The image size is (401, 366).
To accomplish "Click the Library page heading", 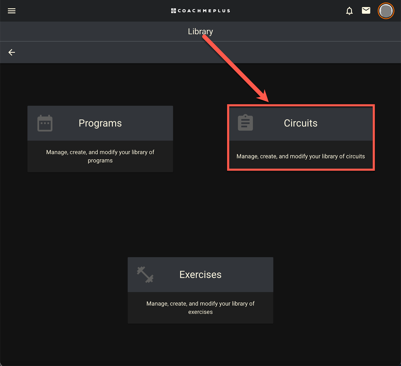I will point(200,31).
